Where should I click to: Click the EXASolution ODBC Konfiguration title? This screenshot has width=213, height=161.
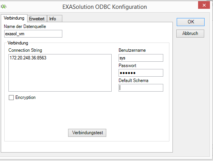coord(105,7)
